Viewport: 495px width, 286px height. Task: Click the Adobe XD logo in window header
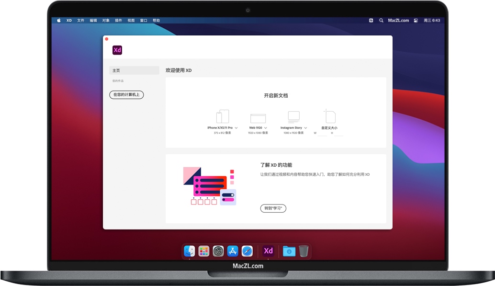[117, 50]
